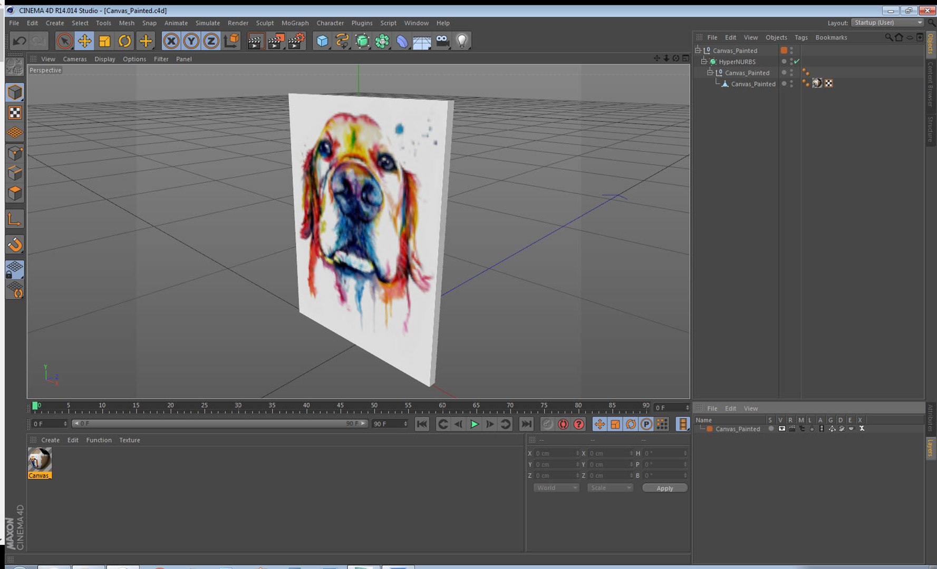Click Render Active View clapperboard icon
937x569 pixels.
(255, 41)
